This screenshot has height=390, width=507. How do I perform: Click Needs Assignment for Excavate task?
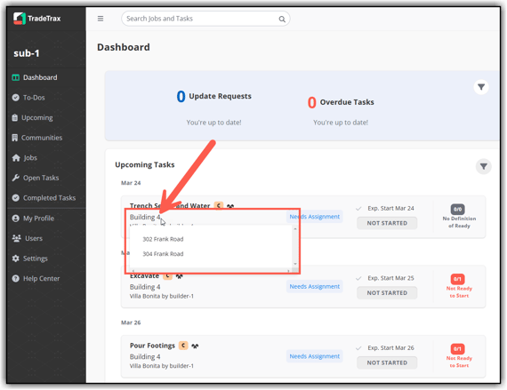tap(314, 286)
